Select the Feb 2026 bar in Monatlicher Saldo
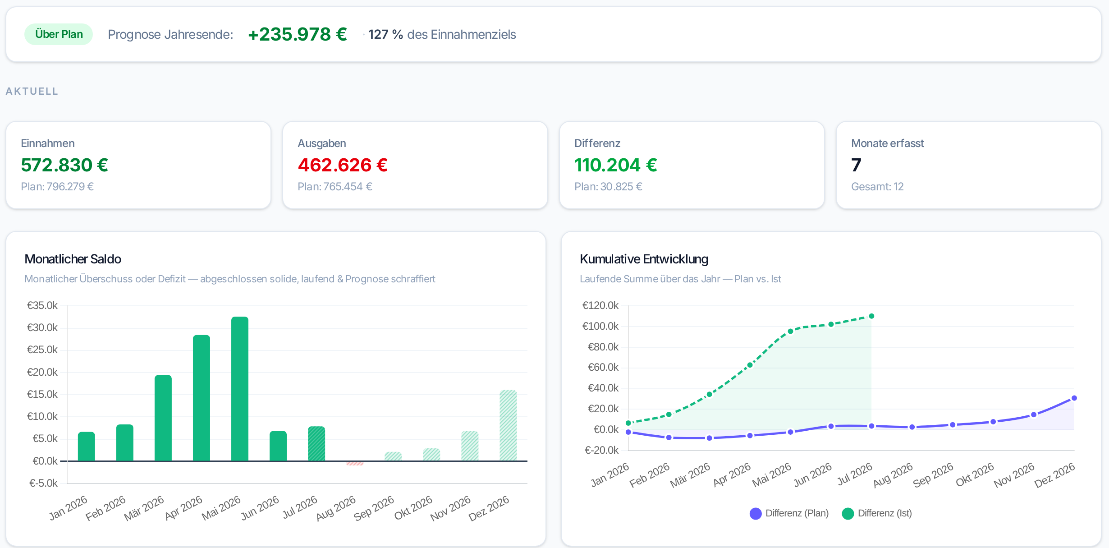Image resolution: width=1109 pixels, height=548 pixels. pos(125,442)
